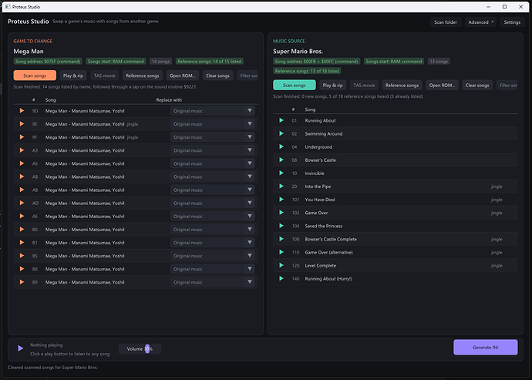Play Mega Man song B5
Image resolution: width=532 pixels, height=380 pixels.
pos(22,256)
